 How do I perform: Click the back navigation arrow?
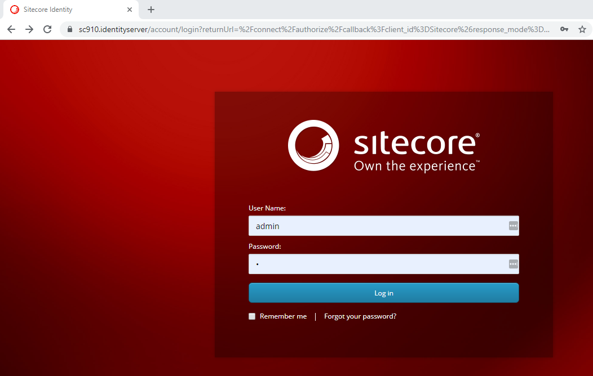tap(11, 29)
